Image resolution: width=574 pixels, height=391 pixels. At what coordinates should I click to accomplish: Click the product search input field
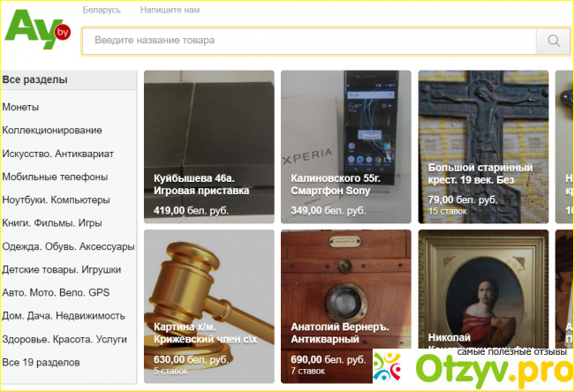tap(309, 41)
